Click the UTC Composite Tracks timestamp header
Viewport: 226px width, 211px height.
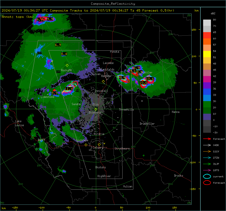pos(88,11)
